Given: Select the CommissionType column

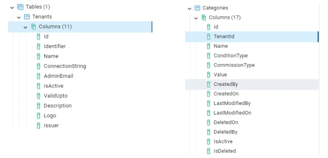Looking at the screenshot, I should coord(234,65).
